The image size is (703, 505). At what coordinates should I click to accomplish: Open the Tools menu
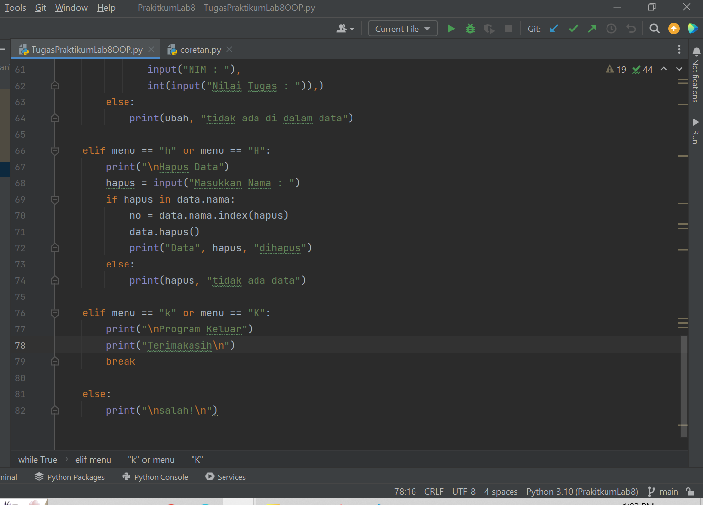15,8
